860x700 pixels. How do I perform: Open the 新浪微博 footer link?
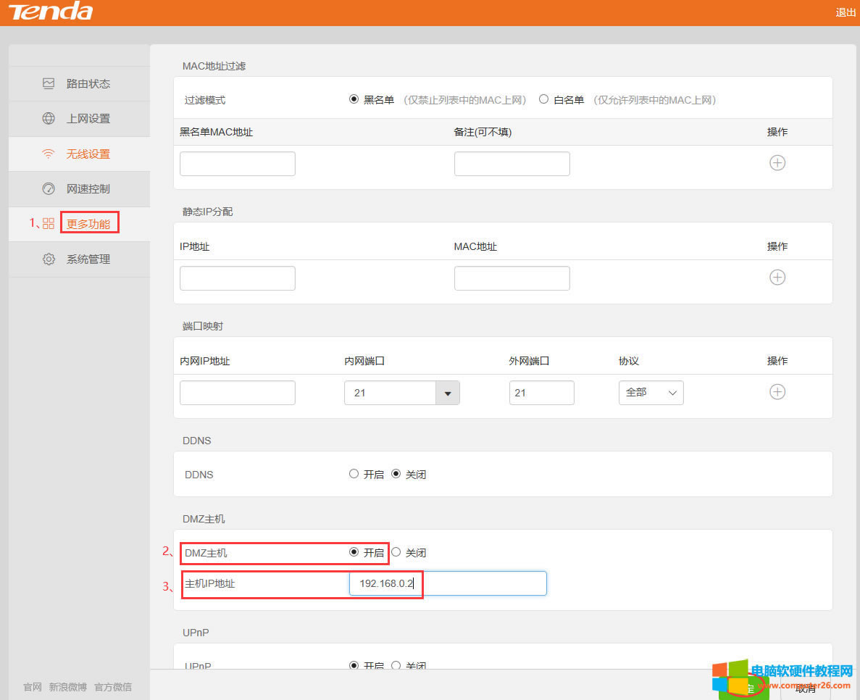pyautogui.click(x=67, y=686)
